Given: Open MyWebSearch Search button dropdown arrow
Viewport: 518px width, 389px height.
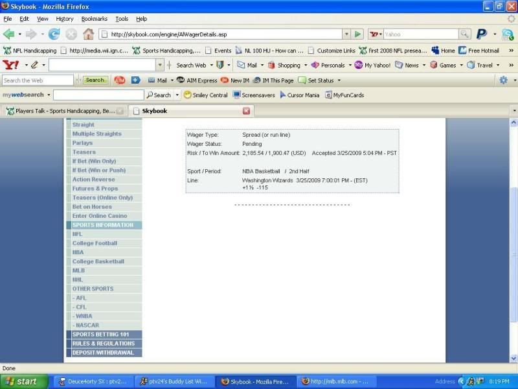Looking at the screenshot, I should click(x=177, y=95).
